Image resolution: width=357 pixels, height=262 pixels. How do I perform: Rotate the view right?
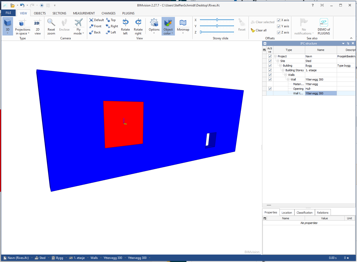tap(138, 23)
